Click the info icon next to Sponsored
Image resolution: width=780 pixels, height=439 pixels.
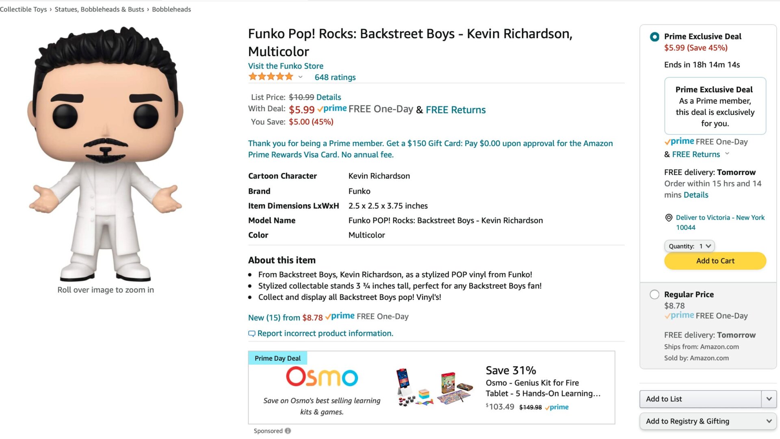[x=288, y=431]
